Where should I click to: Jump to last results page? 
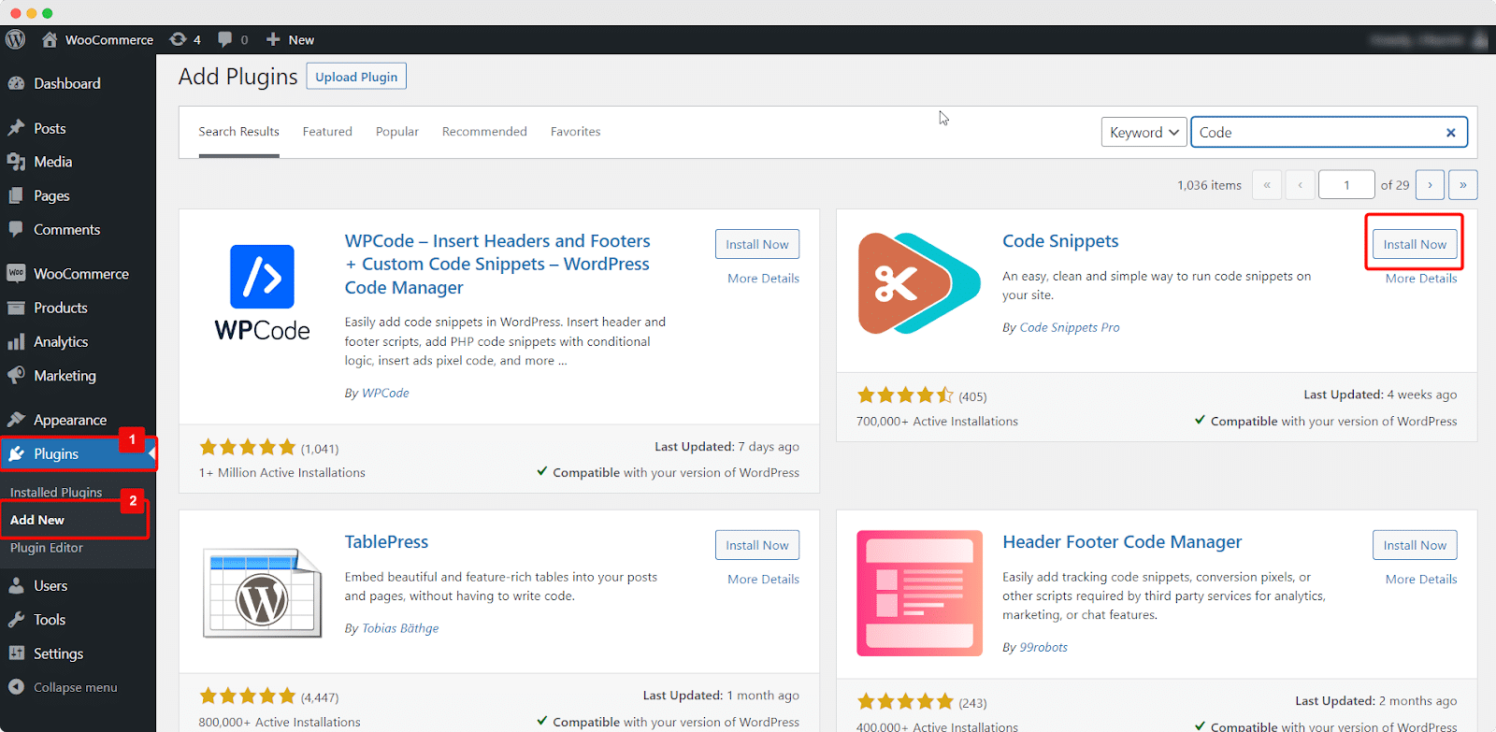coord(1463,185)
